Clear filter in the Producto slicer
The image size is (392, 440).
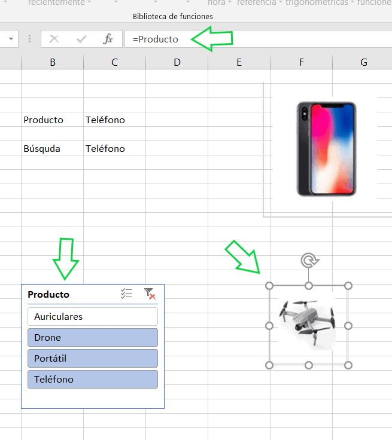click(150, 294)
